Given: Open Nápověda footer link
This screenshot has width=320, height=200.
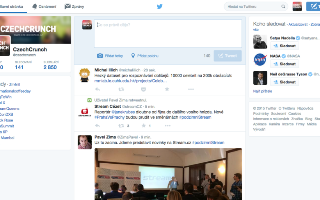Looking at the screenshot, I should [x=305, y=108].
